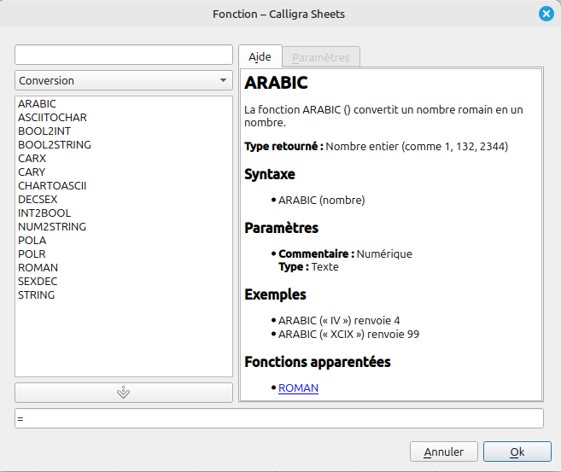Select STRING in the function list

click(x=124, y=295)
